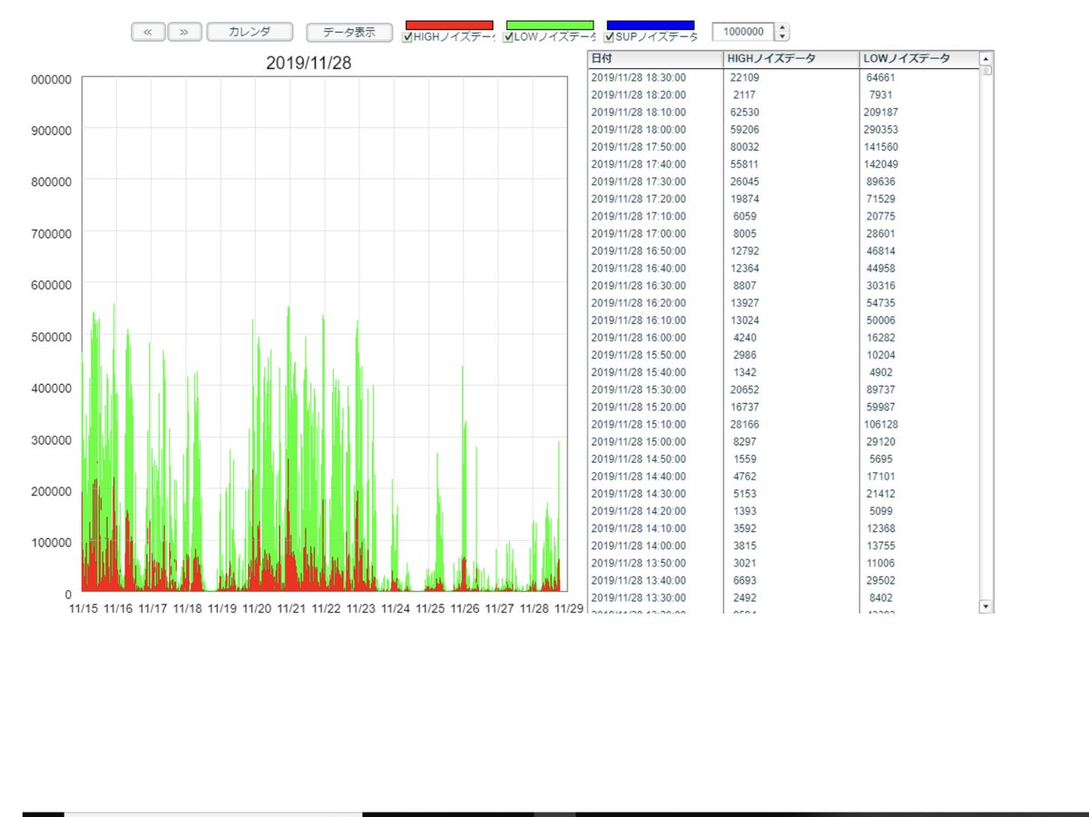The height and width of the screenshot is (817, 1089).
Task: Click the green LOW noise color swatch
Action: pos(550,25)
